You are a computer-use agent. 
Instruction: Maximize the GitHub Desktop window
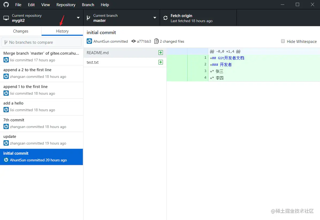pos(298,5)
